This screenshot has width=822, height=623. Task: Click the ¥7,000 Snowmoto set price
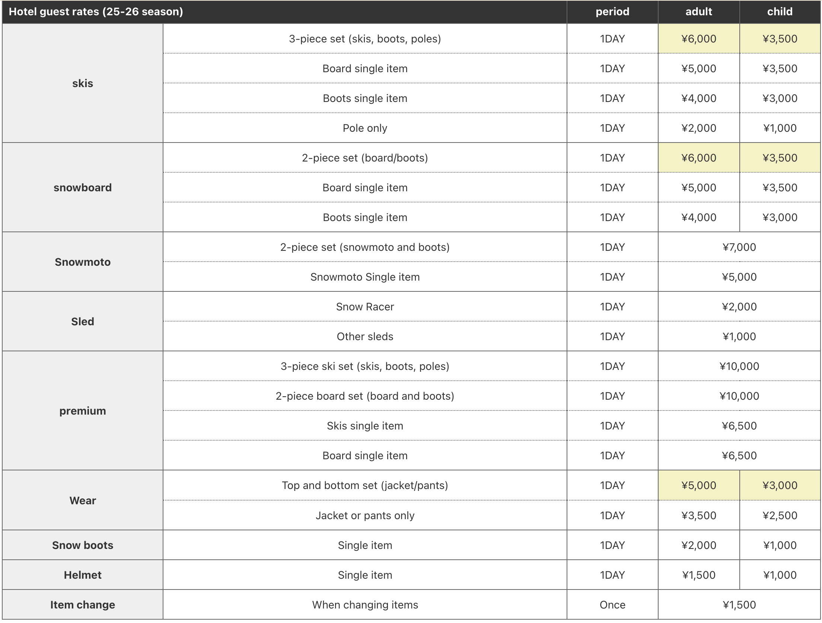coord(739,247)
